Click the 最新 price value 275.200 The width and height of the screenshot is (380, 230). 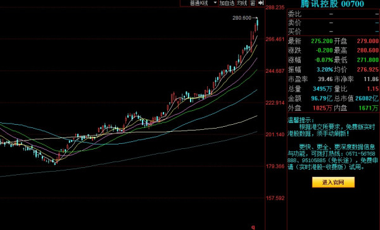(x=322, y=41)
